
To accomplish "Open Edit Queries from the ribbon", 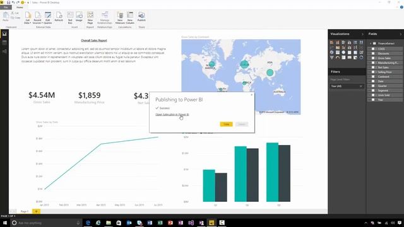I will 48,18.
